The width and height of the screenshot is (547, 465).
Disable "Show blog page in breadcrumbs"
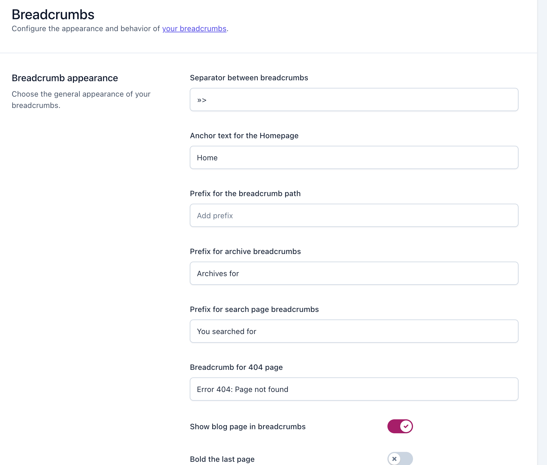point(400,426)
